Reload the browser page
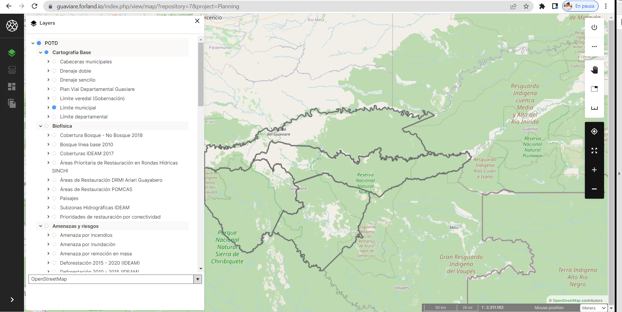This screenshot has height=312, width=622. tap(35, 6)
